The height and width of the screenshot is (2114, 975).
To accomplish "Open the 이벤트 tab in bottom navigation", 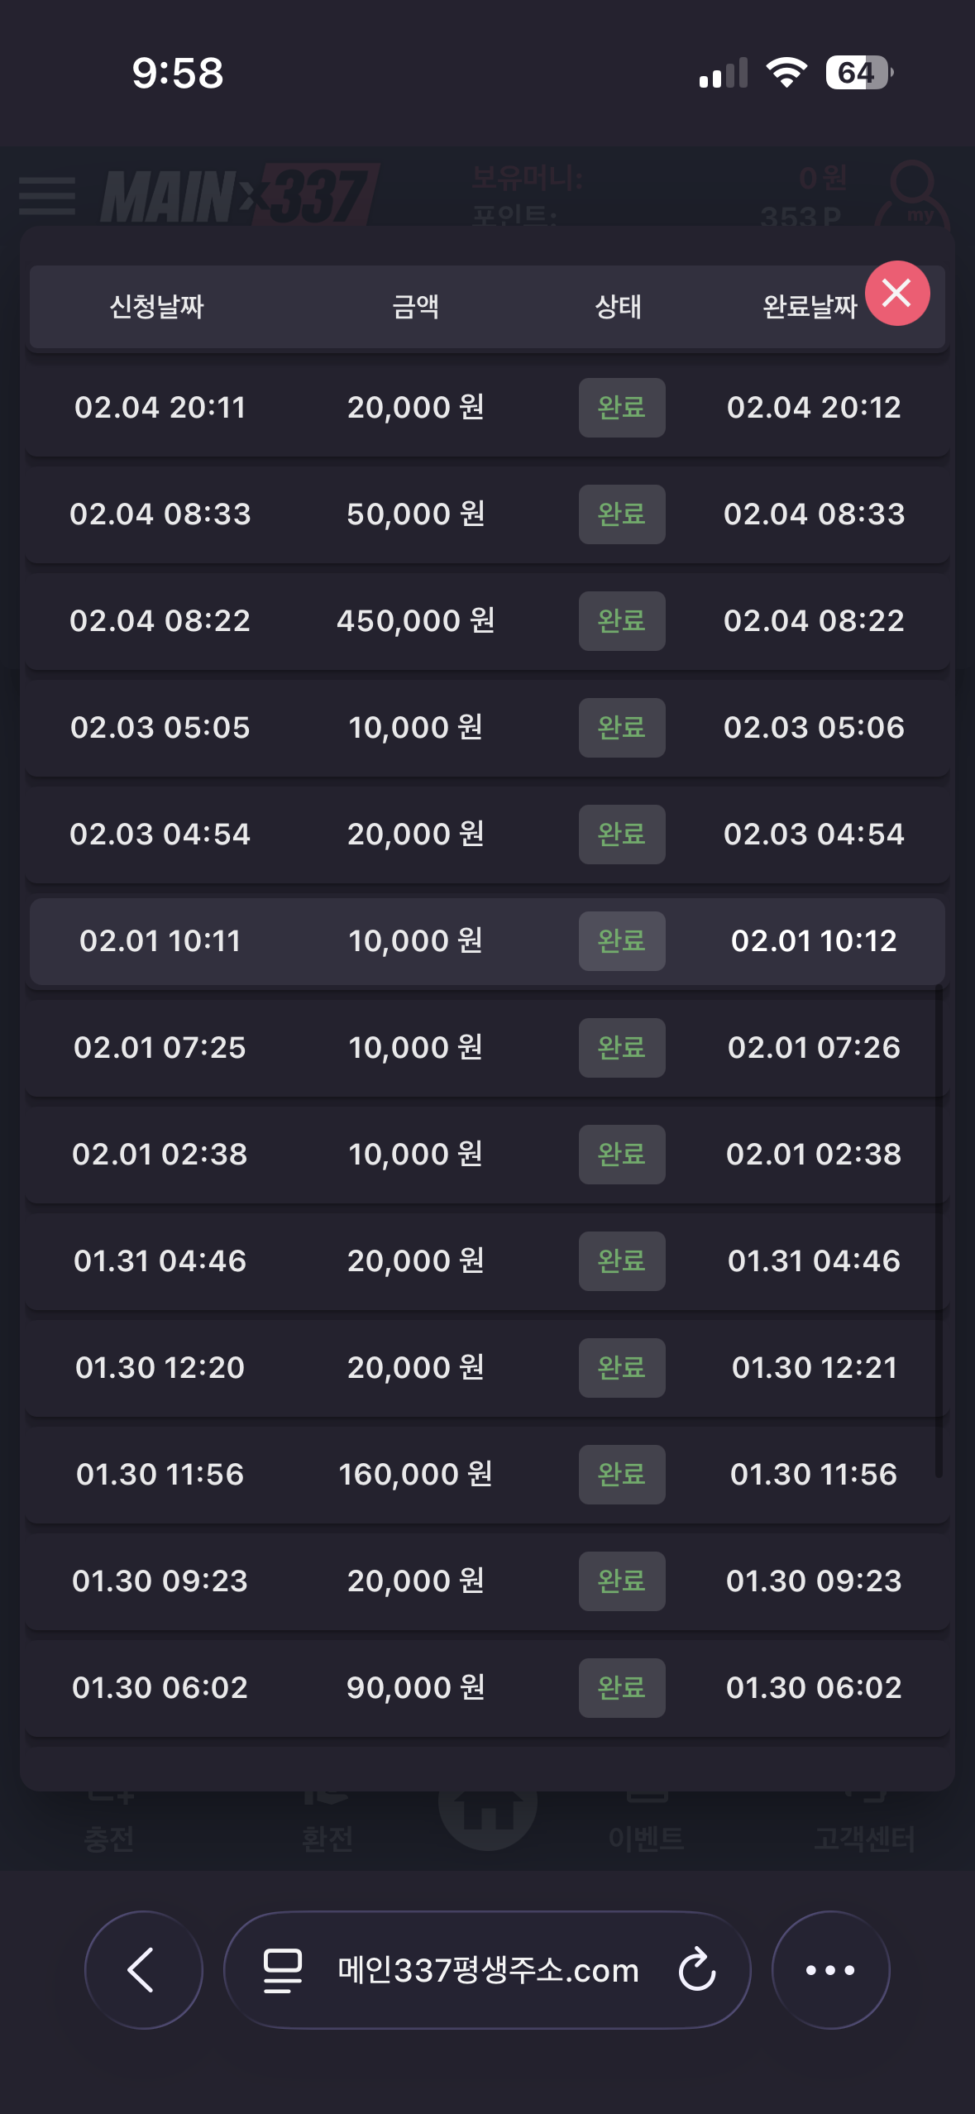I will click(x=646, y=1832).
